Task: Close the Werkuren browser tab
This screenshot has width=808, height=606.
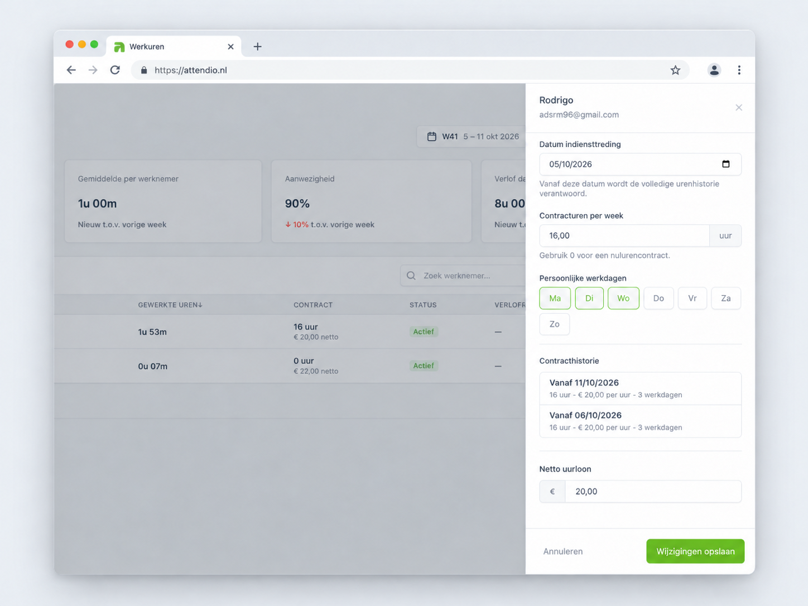Action: tap(230, 47)
